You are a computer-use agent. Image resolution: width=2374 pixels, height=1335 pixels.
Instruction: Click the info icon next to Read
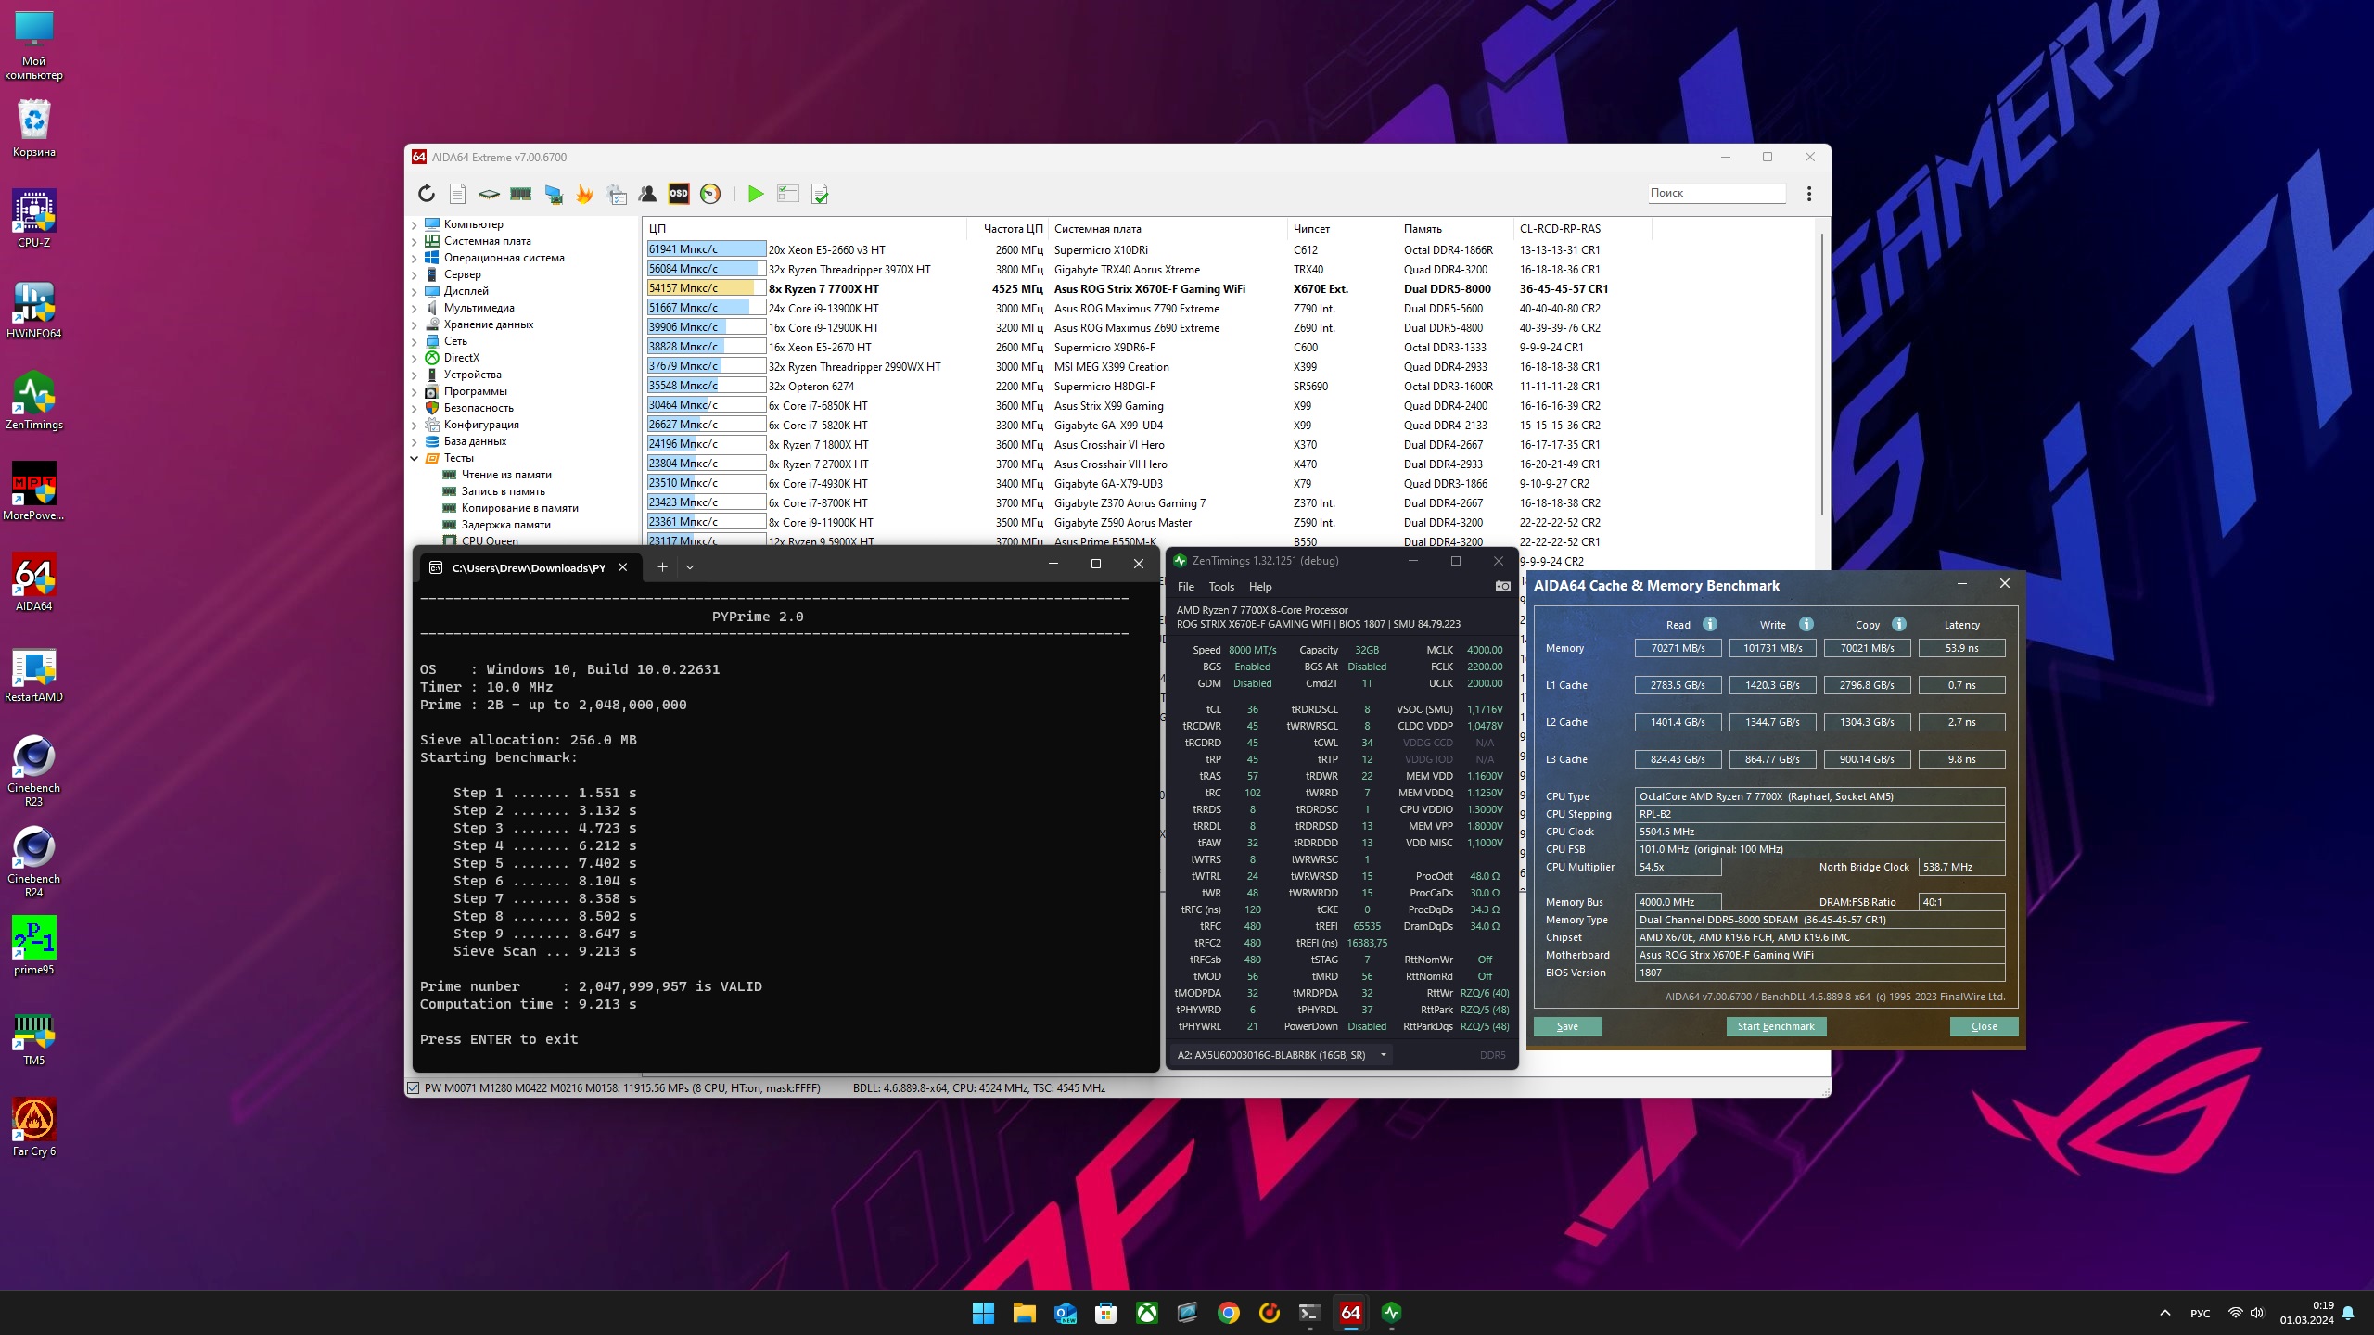point(1710,624)
